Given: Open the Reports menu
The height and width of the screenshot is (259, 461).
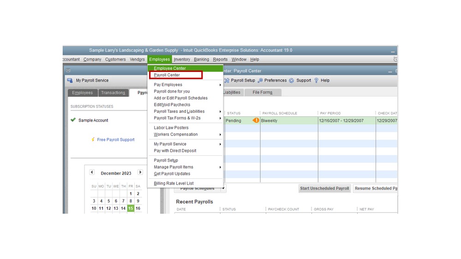Looking at the screenshot, I should point(220,59).
